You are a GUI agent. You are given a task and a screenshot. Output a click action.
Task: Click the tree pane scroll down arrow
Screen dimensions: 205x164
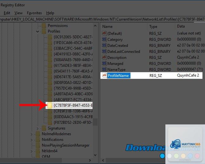click(95, 155)
